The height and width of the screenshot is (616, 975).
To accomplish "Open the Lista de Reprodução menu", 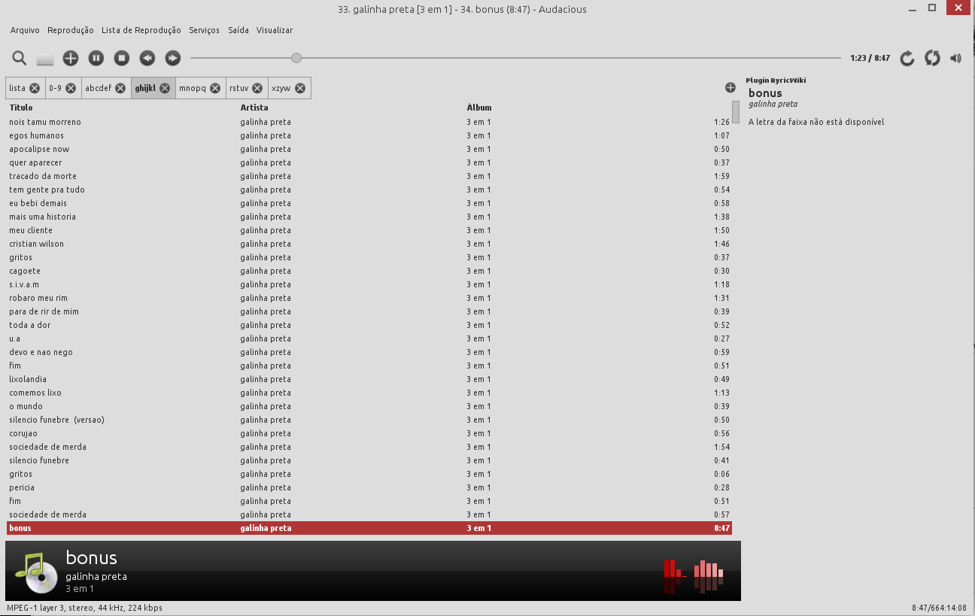I will pyautogui.click(x=141, y=30).
